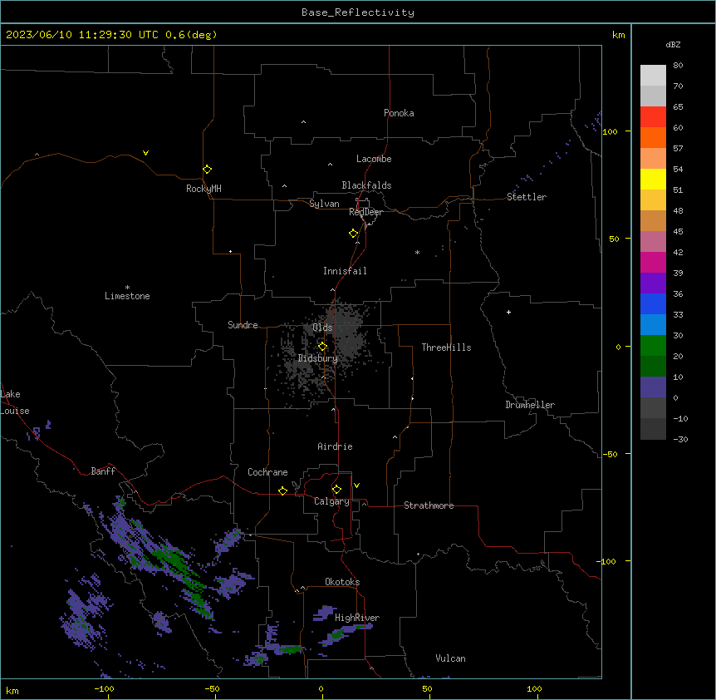Click the magenta 42 dBZ legend color
Viewport: 716px width, 700px height.
point(653,262)
